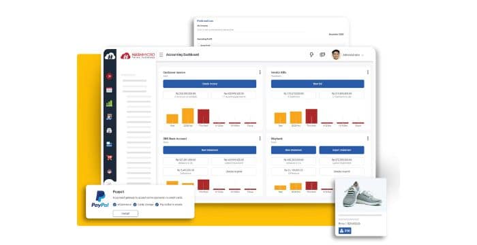Open the red circular icon in dark sidebar
Viewport: 477px width, 245px height.
click(x=109, y=76)
